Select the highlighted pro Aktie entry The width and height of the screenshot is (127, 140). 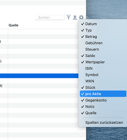tap(103, 94)
